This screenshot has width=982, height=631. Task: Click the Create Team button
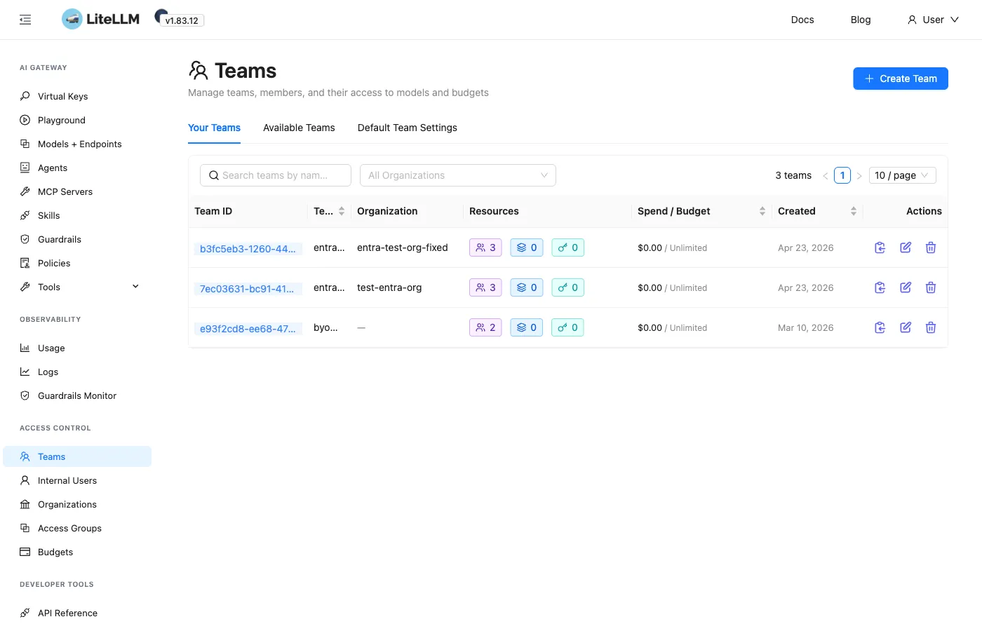click(901, 79)
